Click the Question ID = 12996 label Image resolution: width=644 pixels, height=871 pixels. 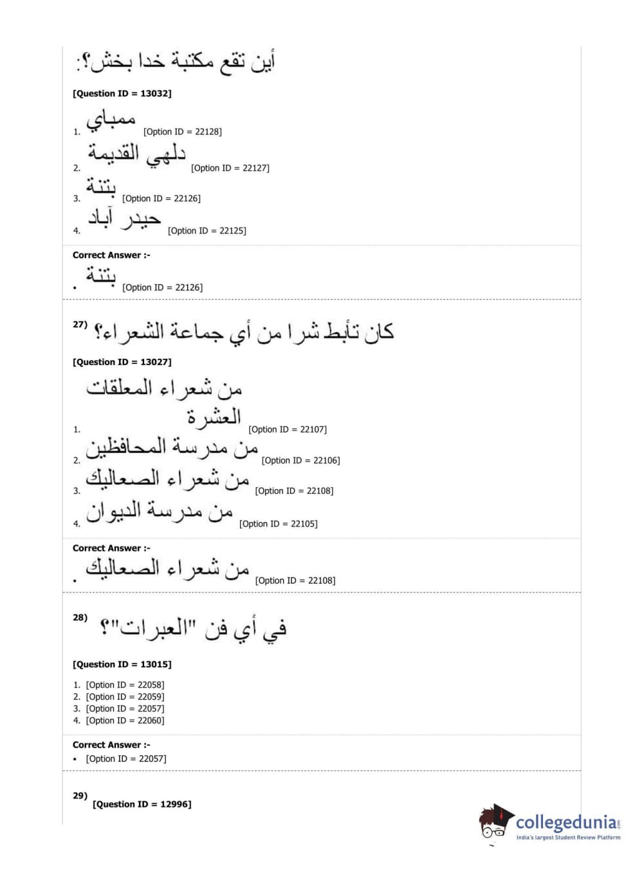[x=142, y=804]
